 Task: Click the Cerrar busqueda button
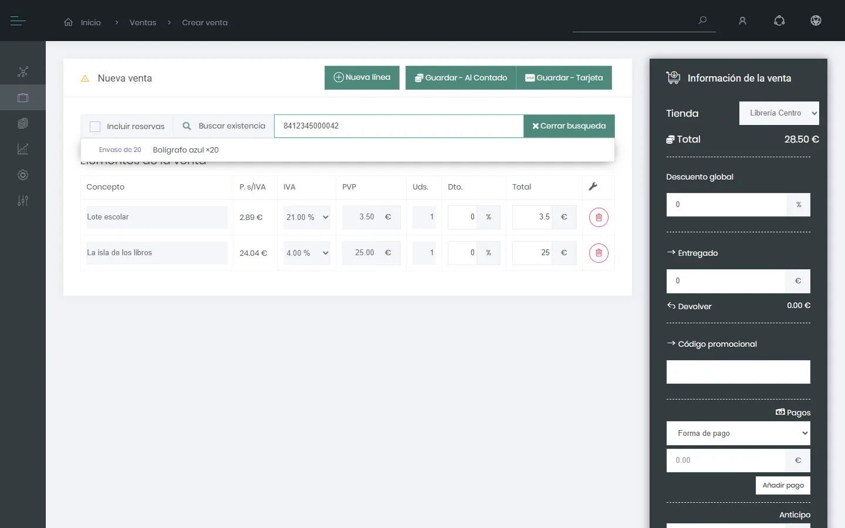pos(569,126)
